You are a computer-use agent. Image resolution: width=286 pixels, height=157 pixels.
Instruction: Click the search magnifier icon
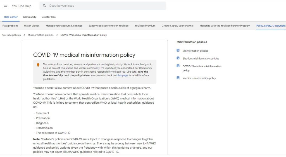[45, 6]
